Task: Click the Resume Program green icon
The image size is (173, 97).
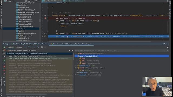Action: pos(4,60)
